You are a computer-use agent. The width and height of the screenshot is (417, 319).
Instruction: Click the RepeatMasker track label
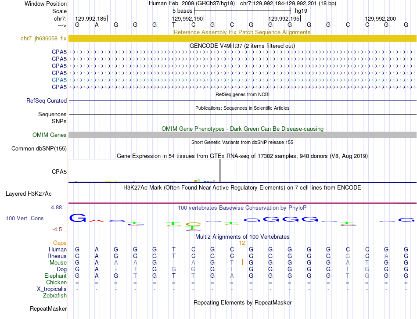click(48, 308)
